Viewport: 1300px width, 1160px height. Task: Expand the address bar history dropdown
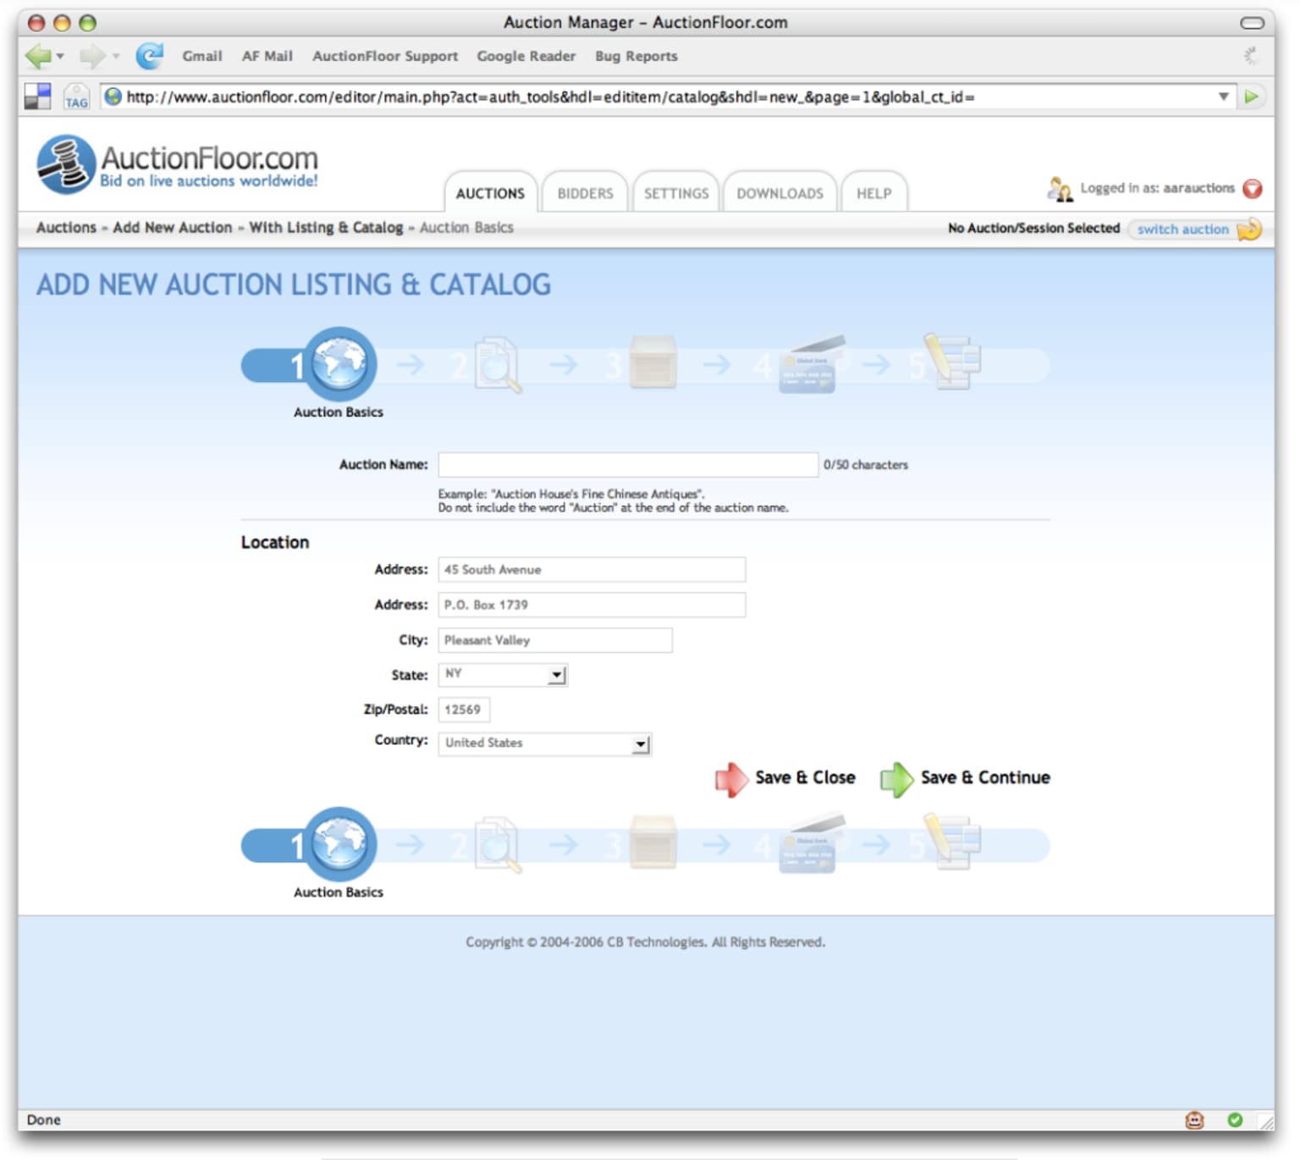pyautogui.click(x=1223, y=97)
